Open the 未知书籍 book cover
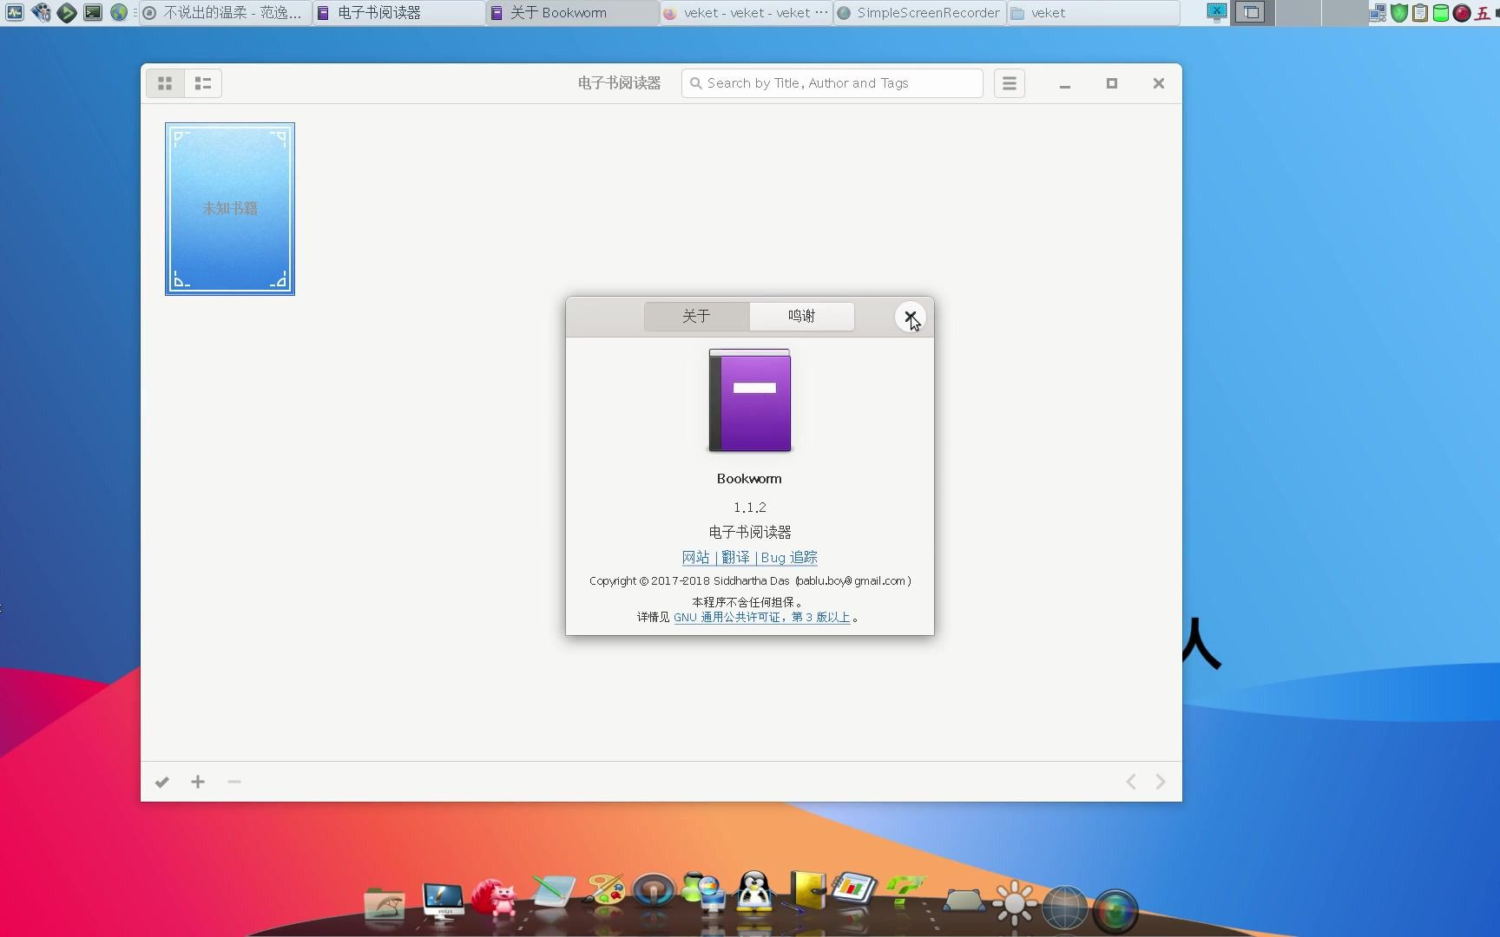1500x937 pixels. pos(230,209)
